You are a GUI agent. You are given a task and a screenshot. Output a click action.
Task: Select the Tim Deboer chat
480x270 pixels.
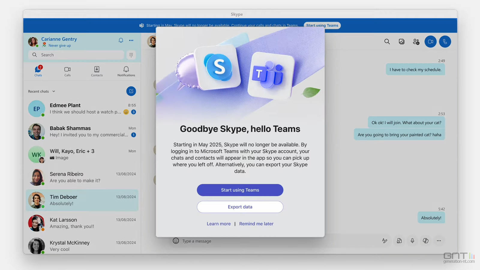coord(82,200)
